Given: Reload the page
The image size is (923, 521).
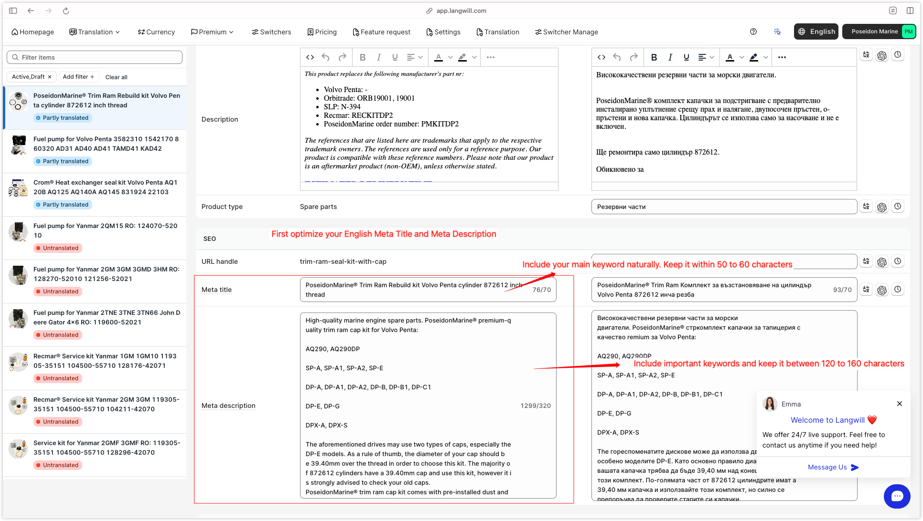Looking at the screenshot, I should pyautogui.click(x=66, y=10).
